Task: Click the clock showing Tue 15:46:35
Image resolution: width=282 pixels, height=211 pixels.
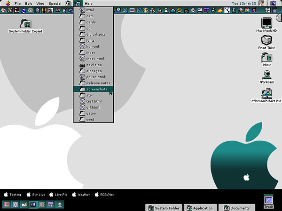Action: [x=243, y=3]
